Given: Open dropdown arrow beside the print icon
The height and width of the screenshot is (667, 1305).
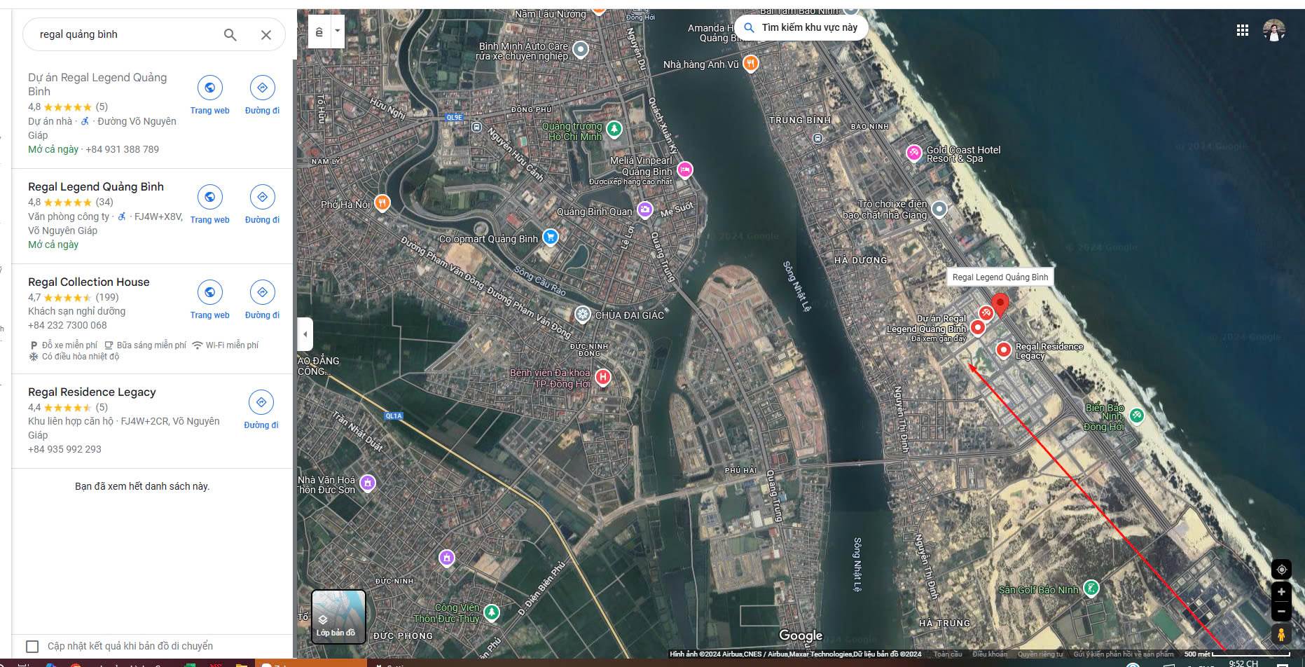Looking at the screenshot, I should [338, 32].
